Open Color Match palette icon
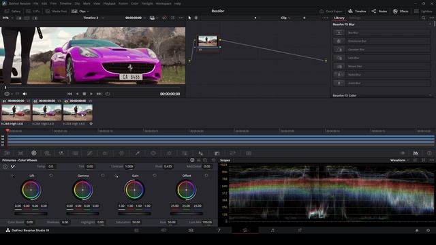This screenshot has width=436, height=245. click(20, 153)
